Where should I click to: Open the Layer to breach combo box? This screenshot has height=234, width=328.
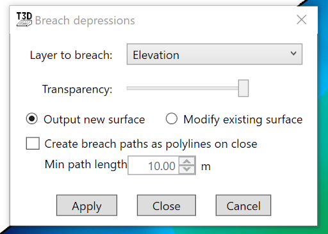[215, 54]
